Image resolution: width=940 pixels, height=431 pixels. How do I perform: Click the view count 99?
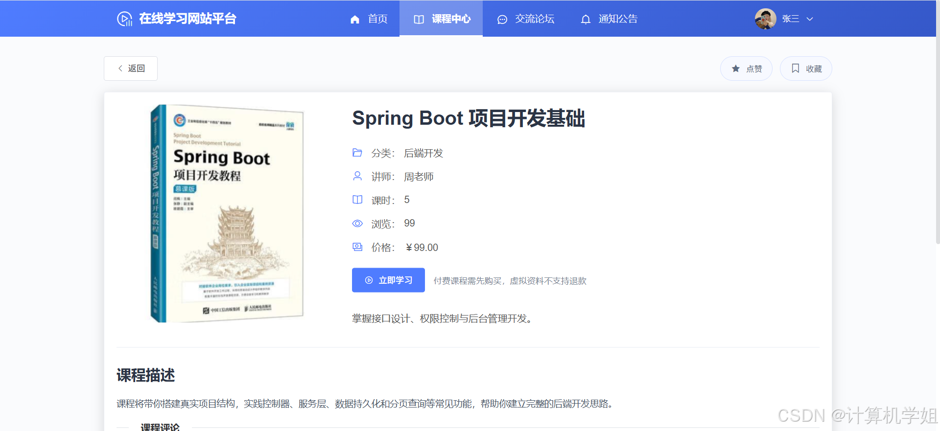pos(409,223)
